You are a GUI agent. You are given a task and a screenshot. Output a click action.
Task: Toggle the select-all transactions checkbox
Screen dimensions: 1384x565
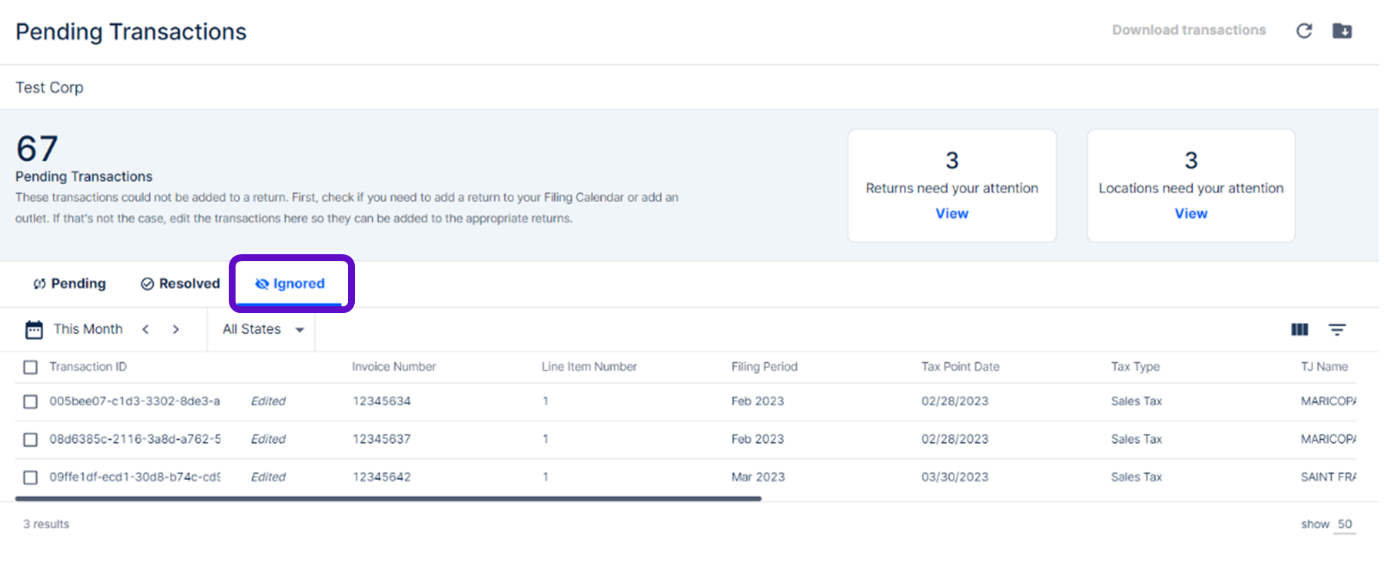pos(30,367)
